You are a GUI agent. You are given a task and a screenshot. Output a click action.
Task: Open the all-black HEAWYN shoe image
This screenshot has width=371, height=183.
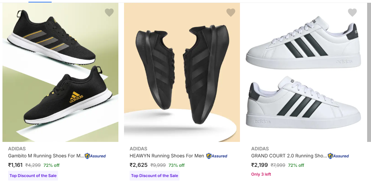tap(182, 72)
